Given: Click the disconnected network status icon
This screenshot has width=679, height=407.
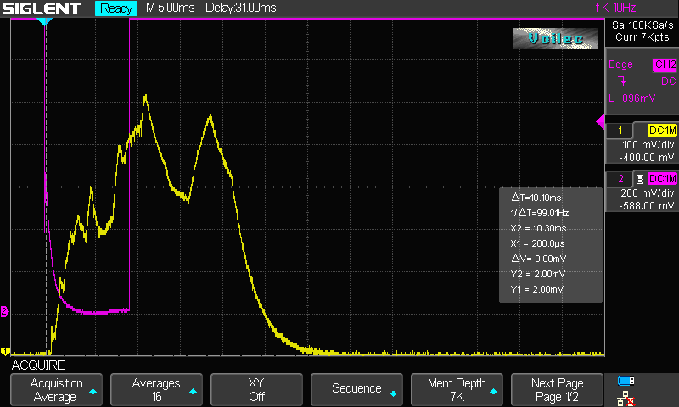Looking at the screenshot, I should [x=626, y=399].
